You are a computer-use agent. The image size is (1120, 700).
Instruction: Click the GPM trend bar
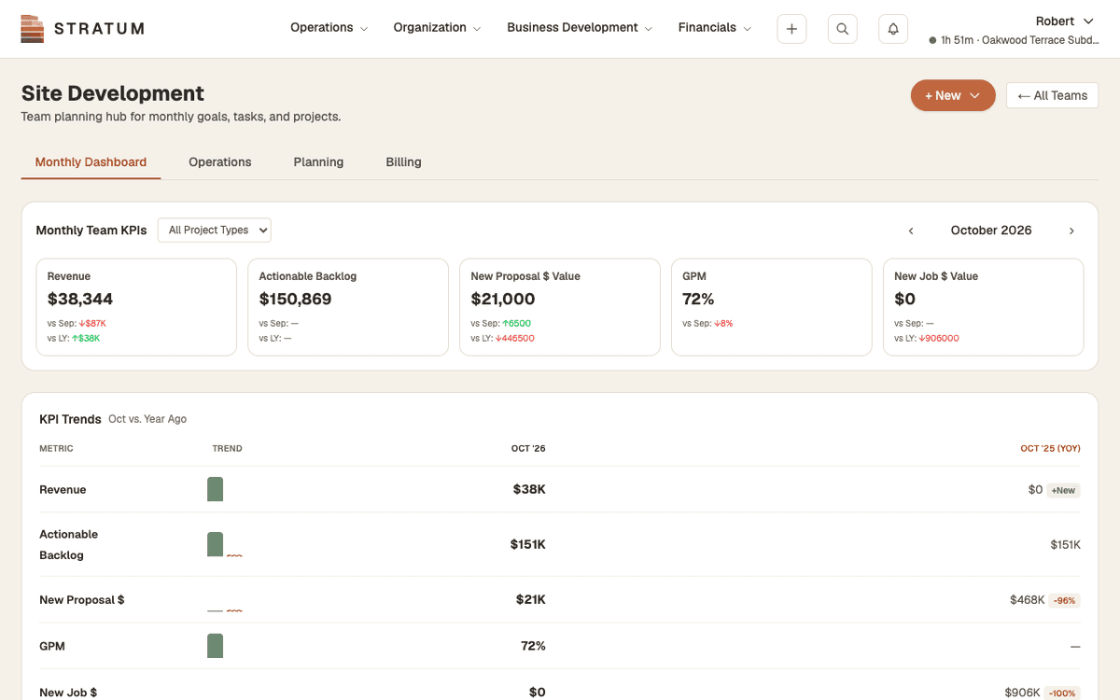[216, 646]
